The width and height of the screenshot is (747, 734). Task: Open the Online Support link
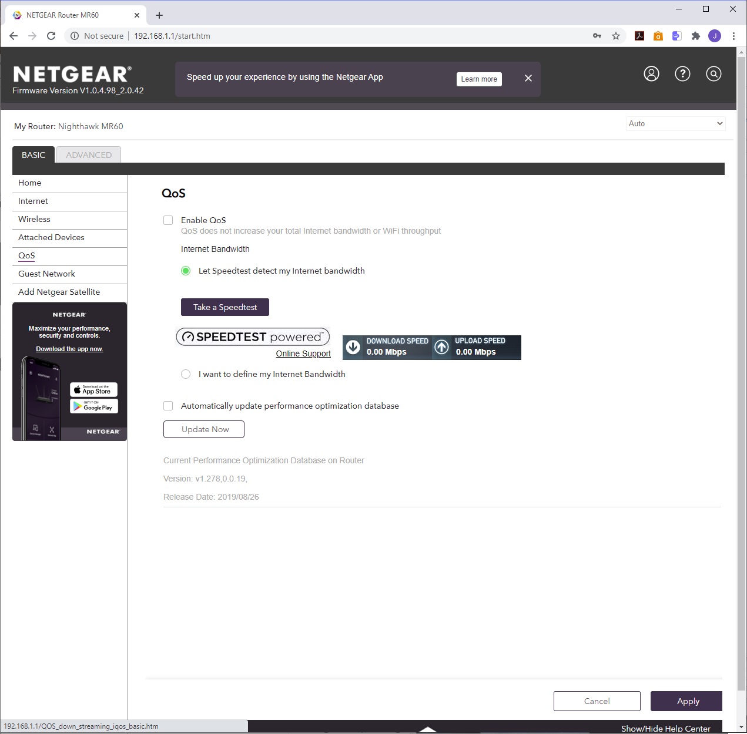click(303, 353)
